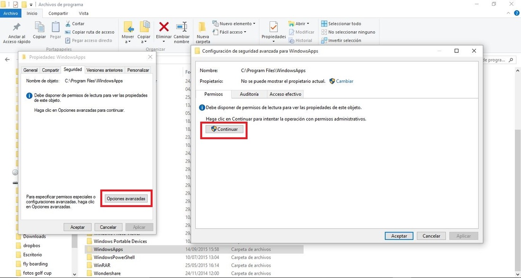Click Historial in the ribbon
Image resolution: width=521 pixels, height=278 pixels.
click(x=300, y=41)
